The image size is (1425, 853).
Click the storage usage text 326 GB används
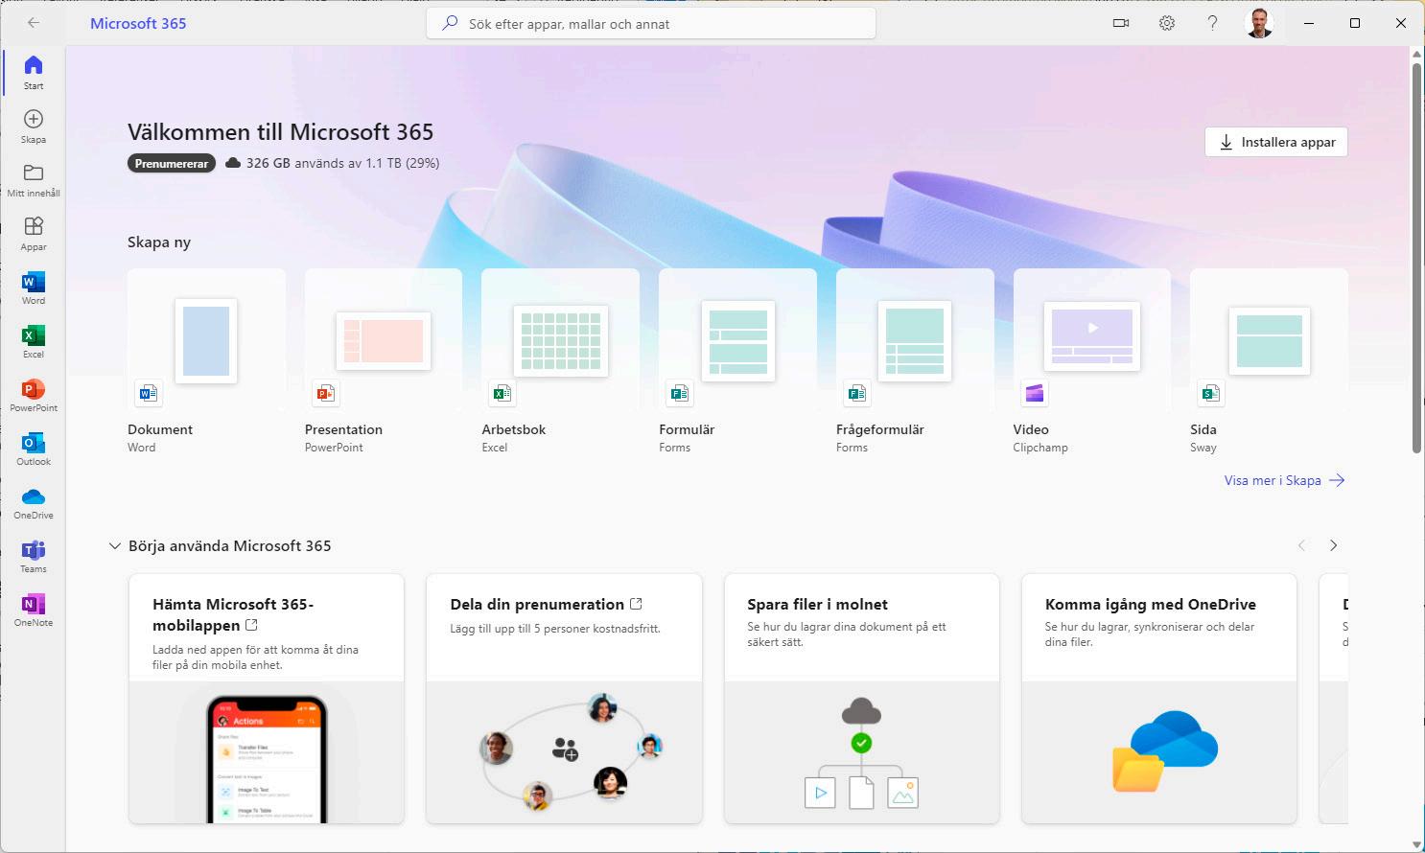342,163
